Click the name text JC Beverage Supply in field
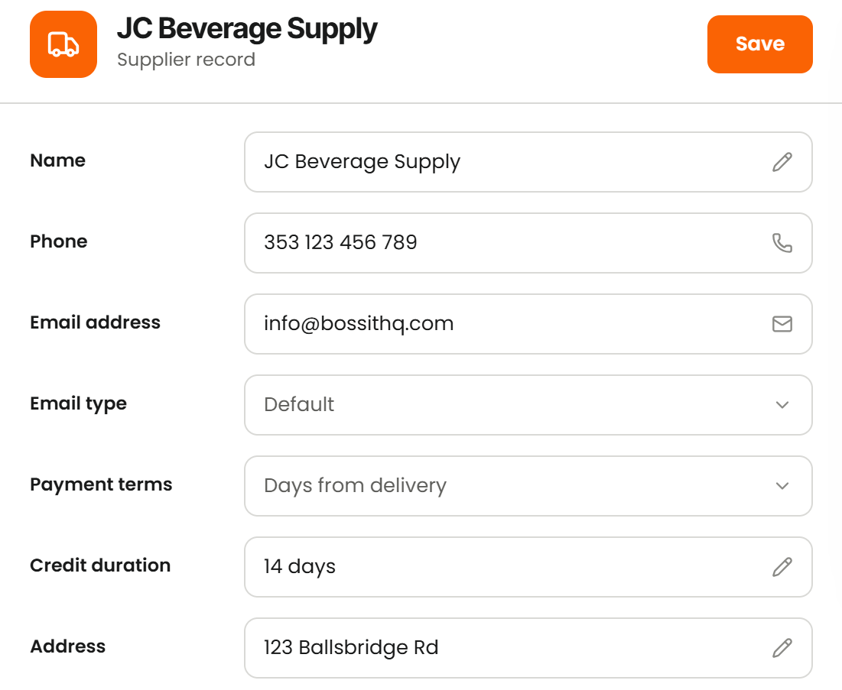This screenshot has height=690, width=842. [x=362, y=163]
